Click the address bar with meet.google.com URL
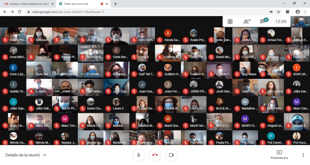 tap(138, 12)
